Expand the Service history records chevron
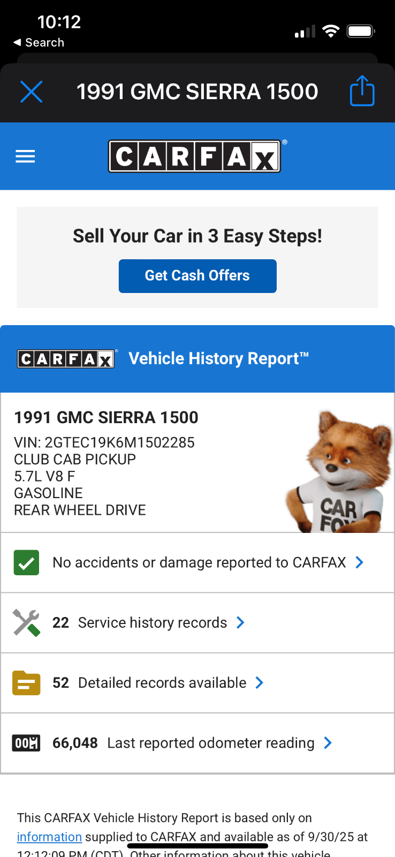This screenshot has width=395, height=857. [241, 622]
